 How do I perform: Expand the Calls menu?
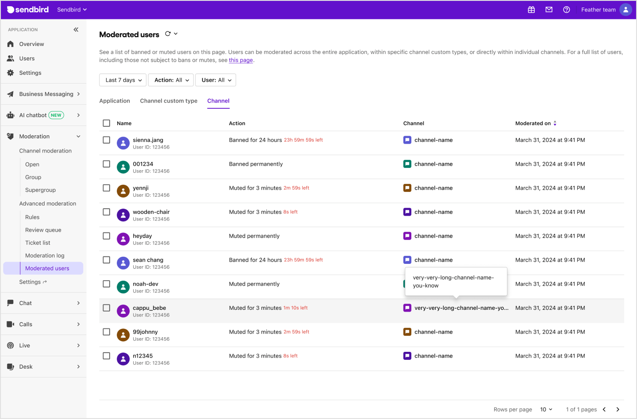(44, 324)
